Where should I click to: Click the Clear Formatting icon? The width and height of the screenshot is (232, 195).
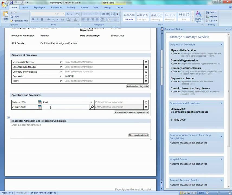click(77, 14)
